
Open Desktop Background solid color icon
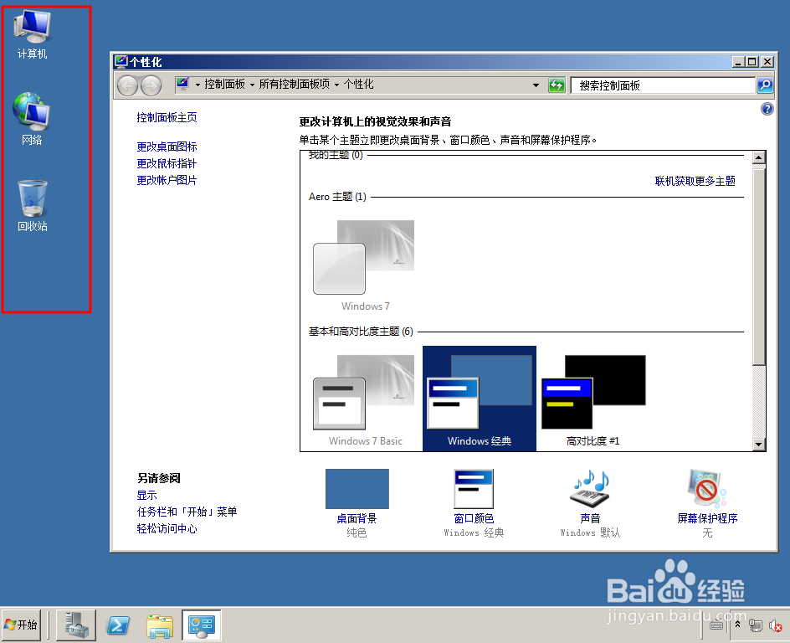357,489
